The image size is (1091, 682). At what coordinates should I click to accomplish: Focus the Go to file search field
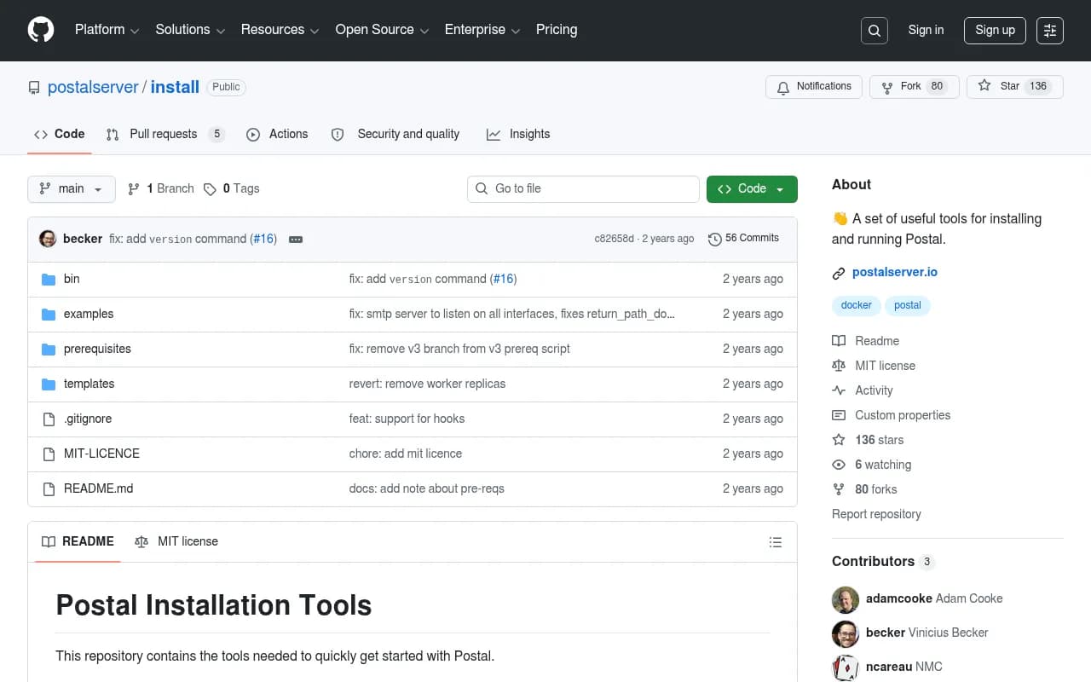pyautogui.click(x=583, y=189)
